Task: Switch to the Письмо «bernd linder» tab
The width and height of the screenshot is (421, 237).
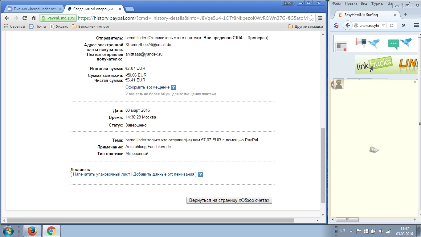Action: [32, 9]
